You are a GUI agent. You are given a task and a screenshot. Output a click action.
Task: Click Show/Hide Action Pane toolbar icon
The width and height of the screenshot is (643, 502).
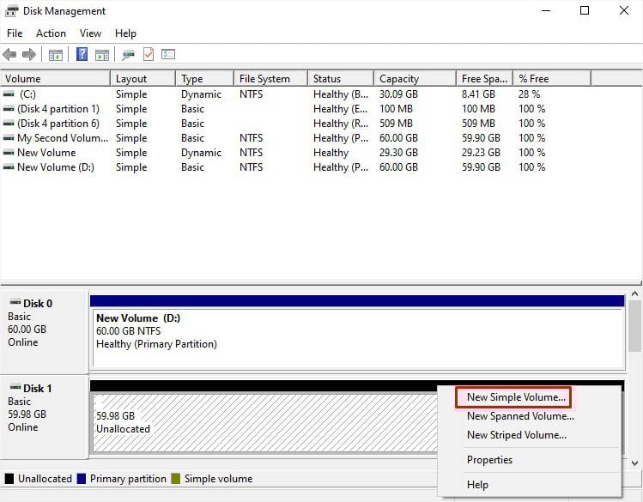[x=102, y=55]
